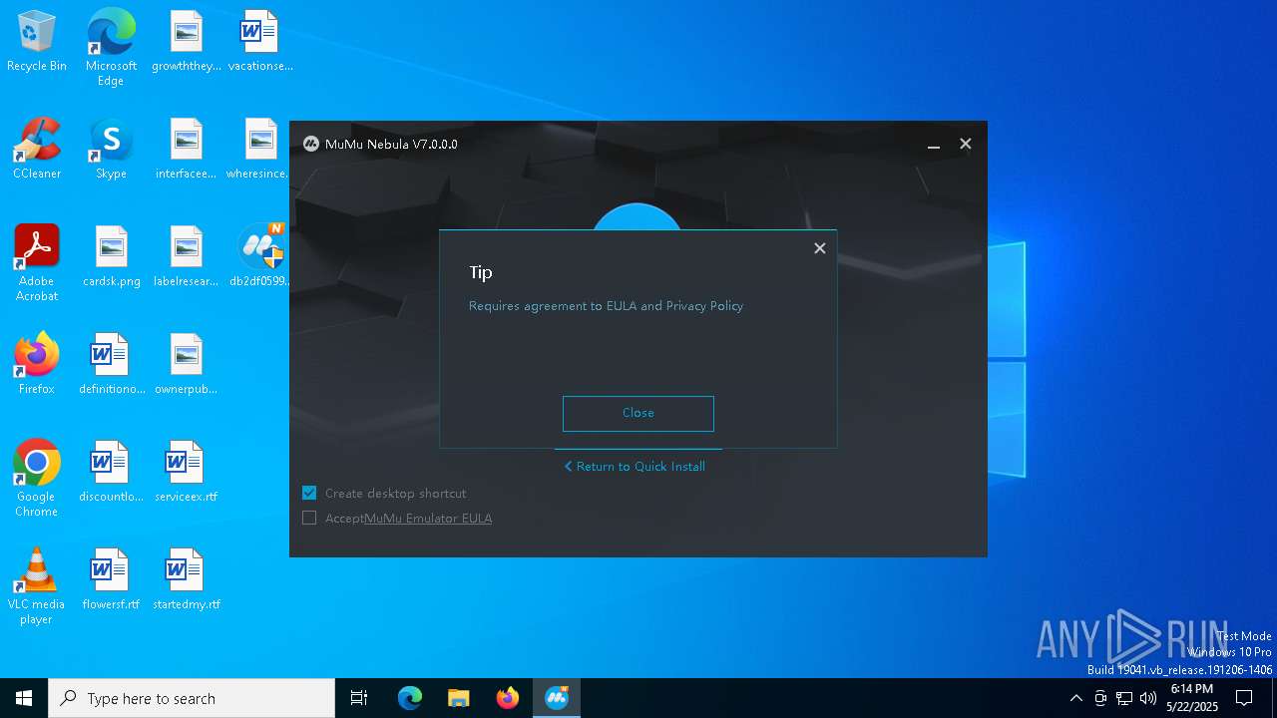
Task: Open the notification center icon
Action: 1244,698
